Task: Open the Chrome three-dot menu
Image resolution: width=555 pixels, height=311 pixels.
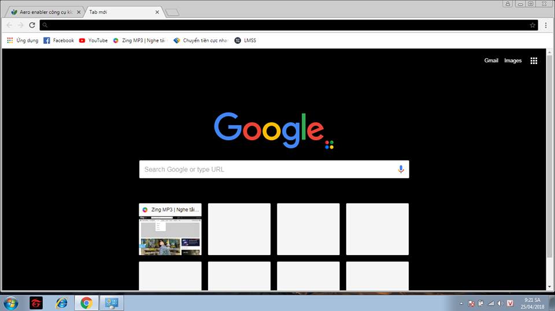Action: point(546,25)
